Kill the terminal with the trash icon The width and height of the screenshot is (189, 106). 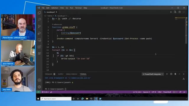coord(175,74)
